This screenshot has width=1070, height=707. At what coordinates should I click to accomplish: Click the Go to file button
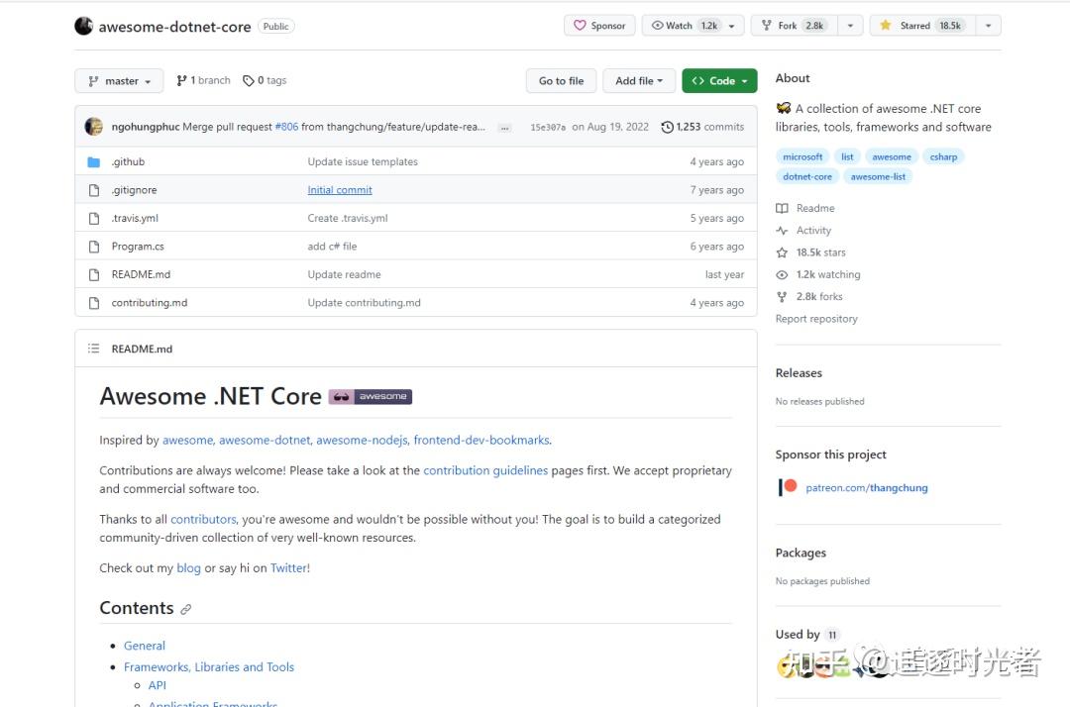pyautogui.click(x=561, y=81)
